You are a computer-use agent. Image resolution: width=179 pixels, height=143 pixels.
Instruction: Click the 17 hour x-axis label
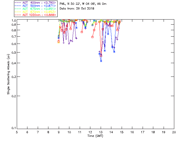pos(143,132)
